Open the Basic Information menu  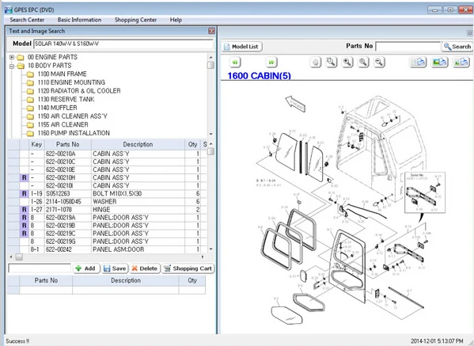(79, 20)
